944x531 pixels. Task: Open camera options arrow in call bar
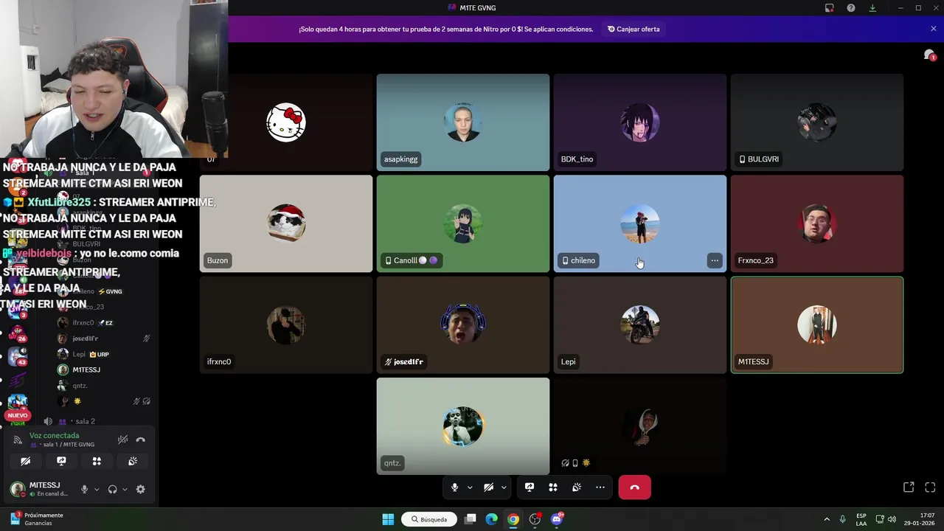(x=504, y=487)
